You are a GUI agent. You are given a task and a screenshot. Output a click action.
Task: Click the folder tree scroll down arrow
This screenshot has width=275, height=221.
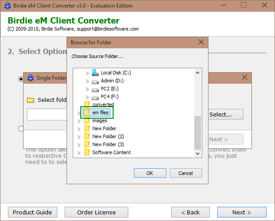(198, 154)
